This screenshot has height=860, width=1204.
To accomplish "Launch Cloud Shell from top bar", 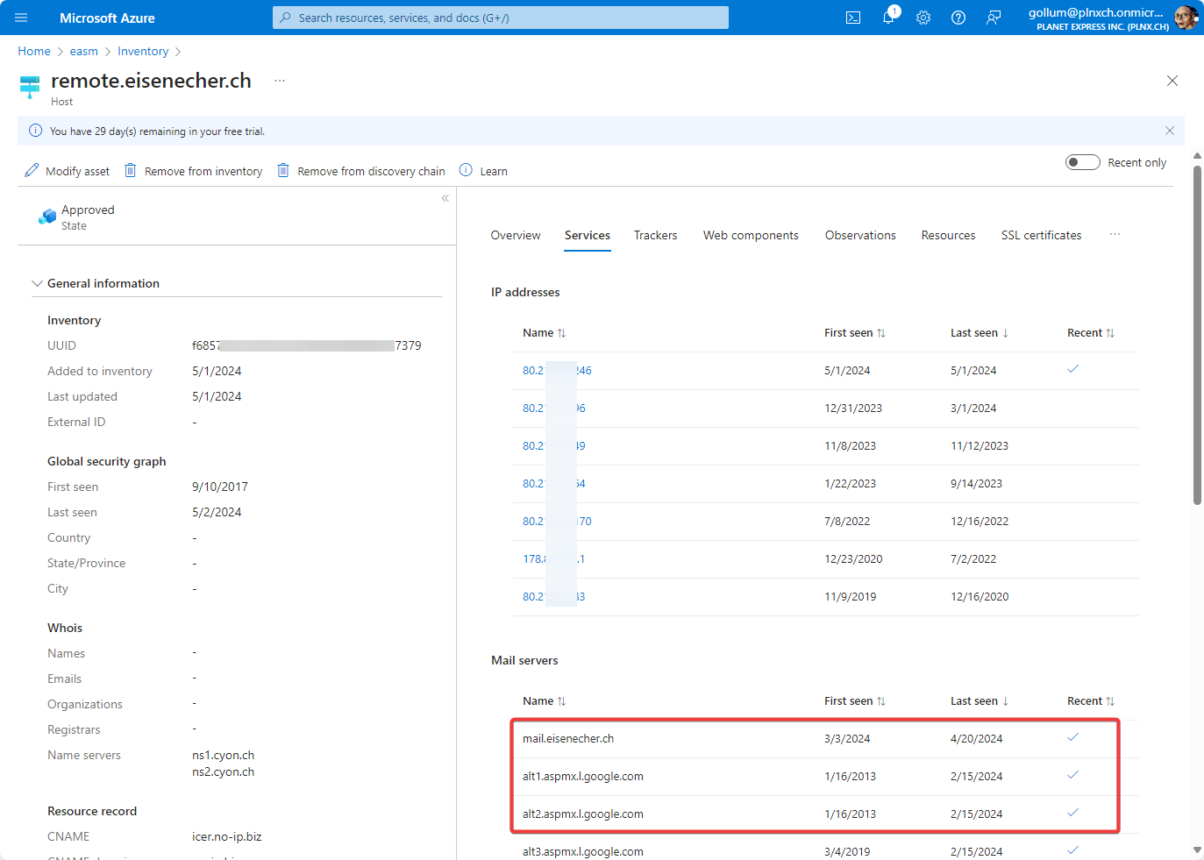I will (852, 18).
